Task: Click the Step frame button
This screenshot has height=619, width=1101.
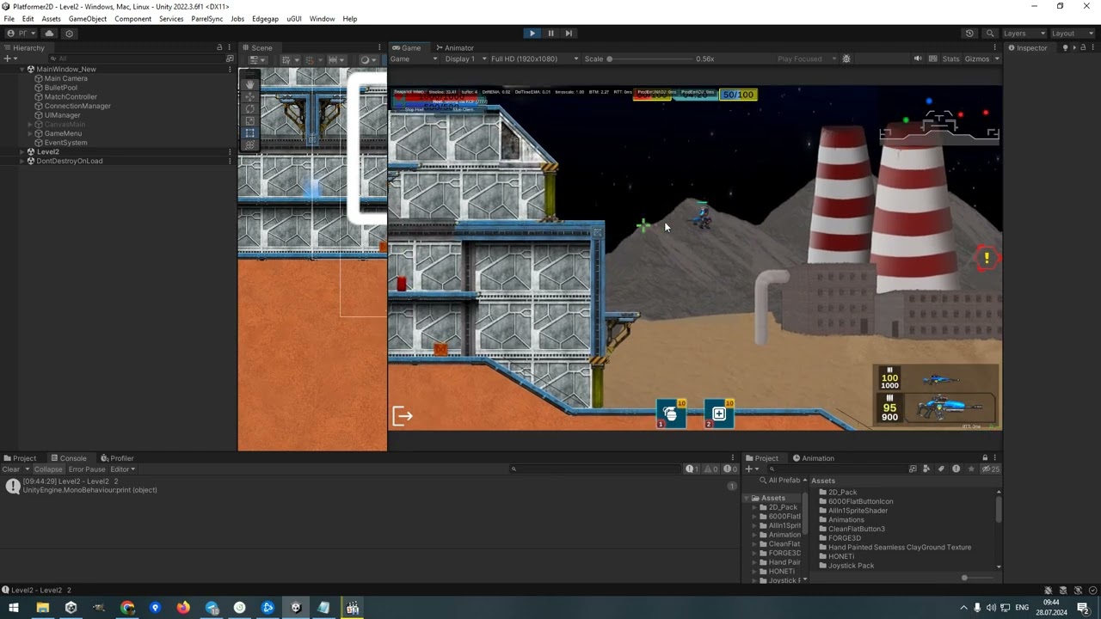Action: tap(569, 34)
